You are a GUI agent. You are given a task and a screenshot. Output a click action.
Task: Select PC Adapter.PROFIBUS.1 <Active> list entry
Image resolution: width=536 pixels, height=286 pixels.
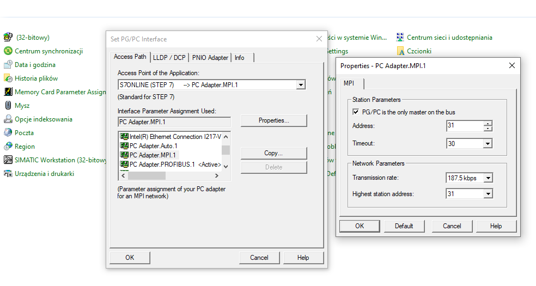coord(171,165)
